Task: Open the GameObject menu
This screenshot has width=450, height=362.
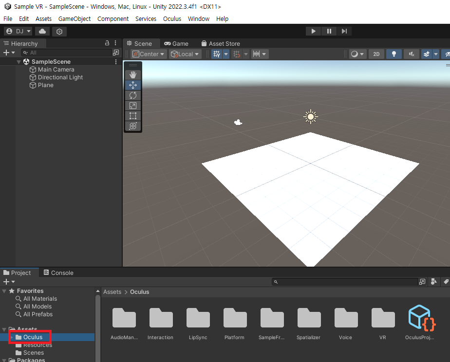Action: tap(75, 18)
